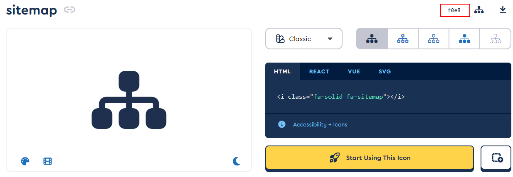Click Start Using This Icon button
Screen dimensions: 513x177
point(370,158)
